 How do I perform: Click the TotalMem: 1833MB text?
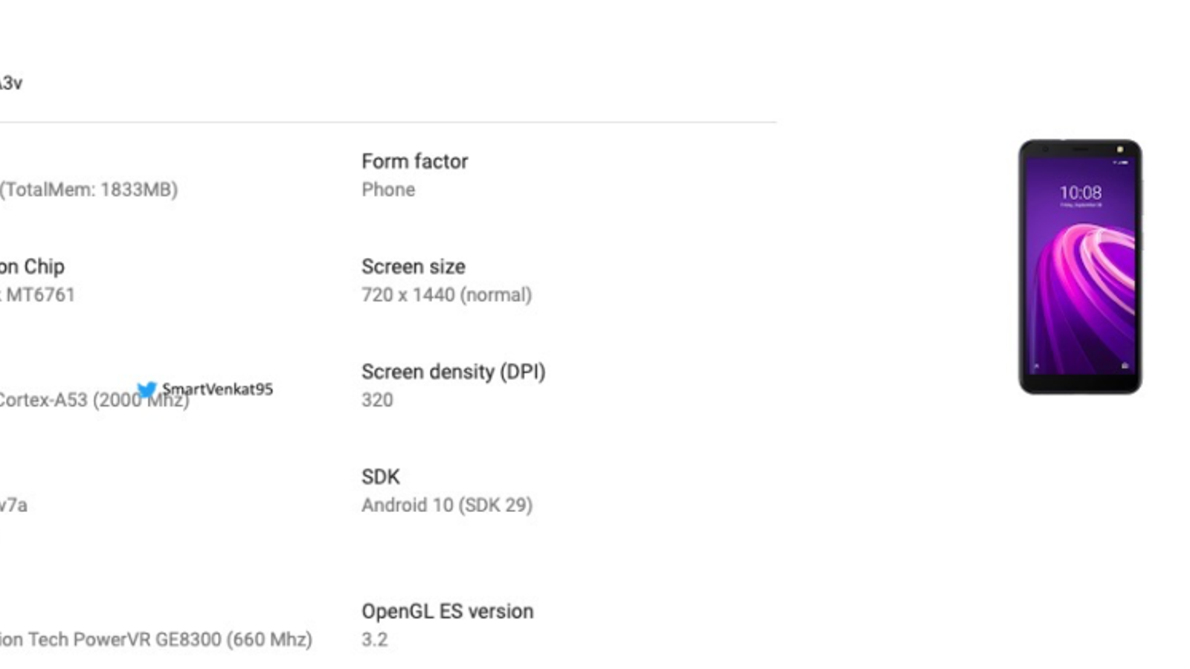click(89, 190)
